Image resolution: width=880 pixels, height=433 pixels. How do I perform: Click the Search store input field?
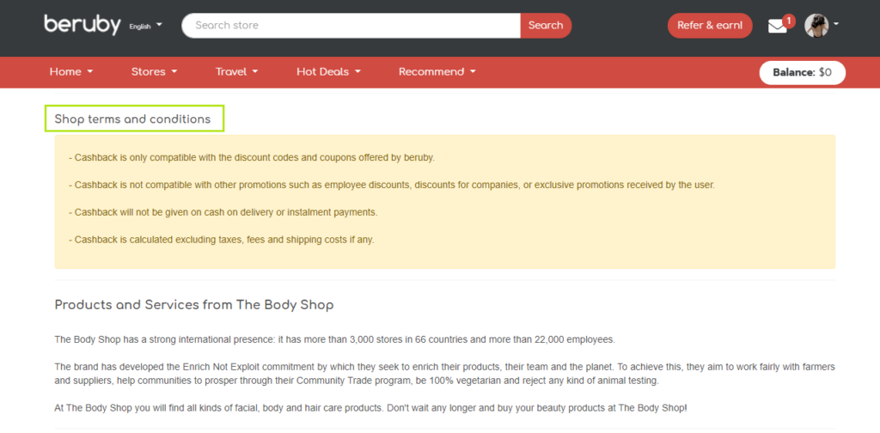tap(351, 26)
